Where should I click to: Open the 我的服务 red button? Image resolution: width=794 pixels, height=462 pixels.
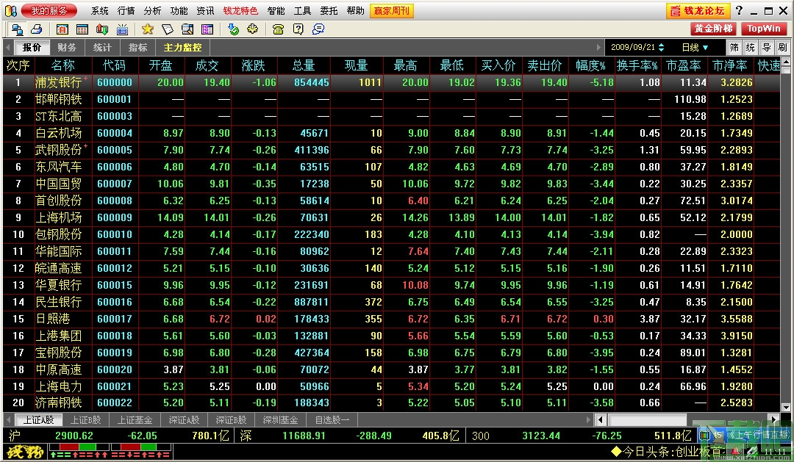tap(49, 10)
